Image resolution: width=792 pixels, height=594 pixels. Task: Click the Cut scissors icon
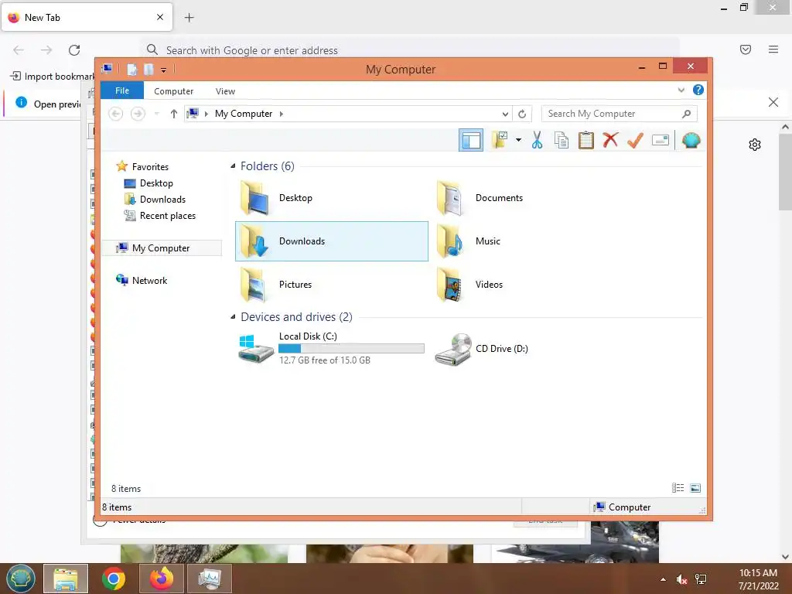[537, 141]
